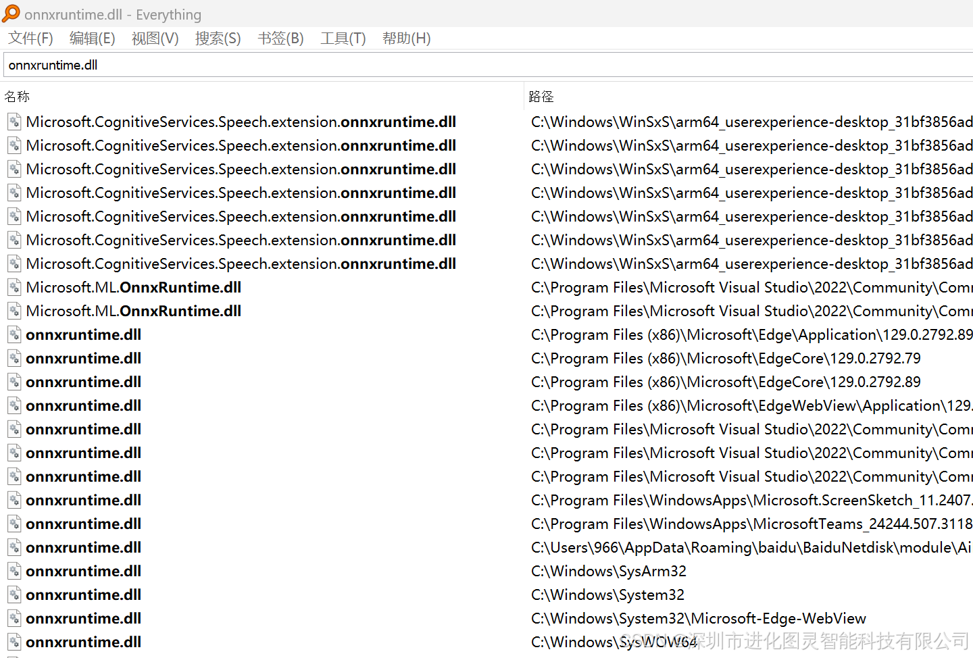This screenshot has width=973, height=658.
Task: Sort results by the 名称 column header
Action: [262, 97]
